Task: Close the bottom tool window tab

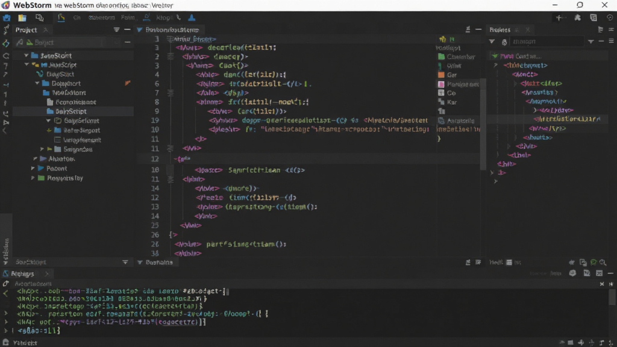Action: coord(47,274)
